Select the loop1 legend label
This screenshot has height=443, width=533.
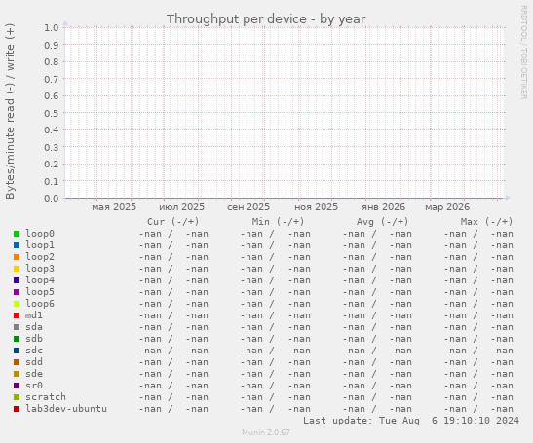[x=40, y=245]
